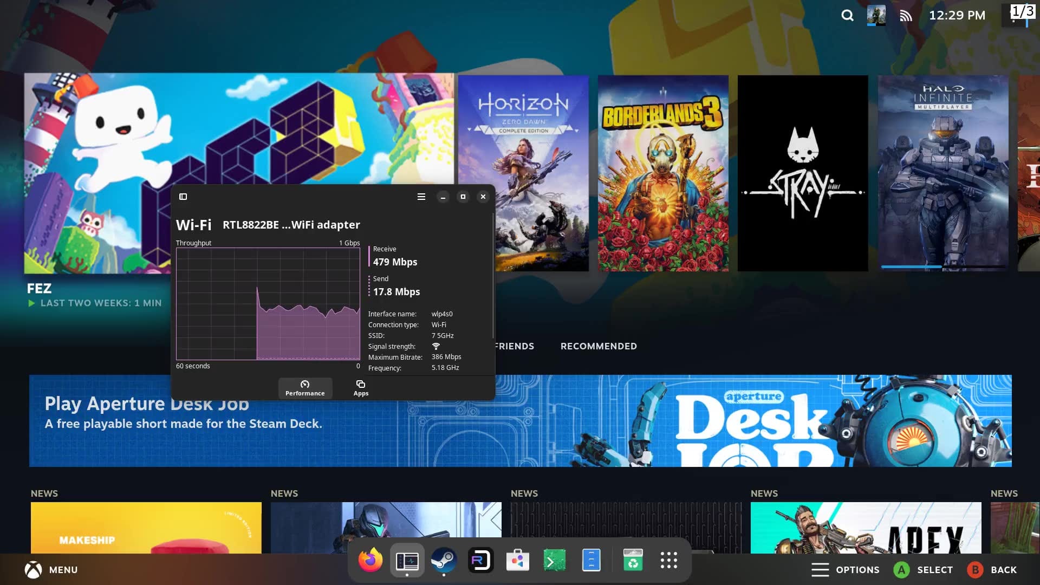Switch to the Performance tab
The width and height of the screenshot is (1040, 585).
(x=305, y=388)
